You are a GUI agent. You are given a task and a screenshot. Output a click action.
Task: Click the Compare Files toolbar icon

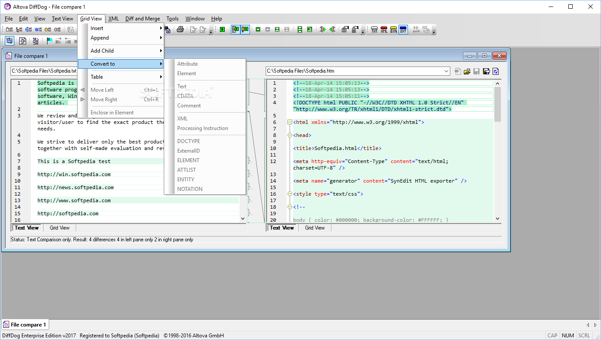(x=9, y=30)
